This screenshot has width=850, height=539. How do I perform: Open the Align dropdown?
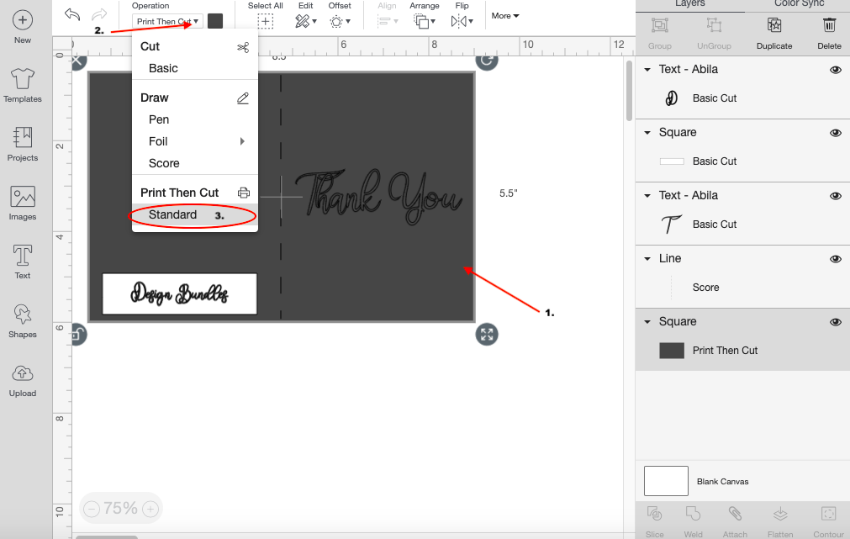tap(388, 22)
